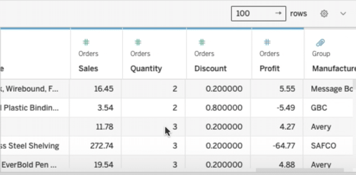This screenshot has width=356, height=175.
Task: Click the Discount cell in the 16.45 row
Action: (x=219, y=89)
